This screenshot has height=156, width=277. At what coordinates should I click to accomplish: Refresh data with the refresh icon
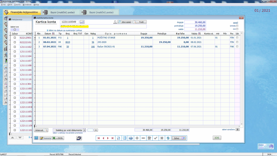point(168,138)
